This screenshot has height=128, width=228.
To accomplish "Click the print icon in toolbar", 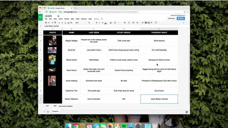I will coord(46,23).
